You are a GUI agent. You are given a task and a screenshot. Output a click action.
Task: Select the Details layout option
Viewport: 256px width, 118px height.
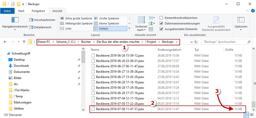pyautogui.click(x=110, y=29)
